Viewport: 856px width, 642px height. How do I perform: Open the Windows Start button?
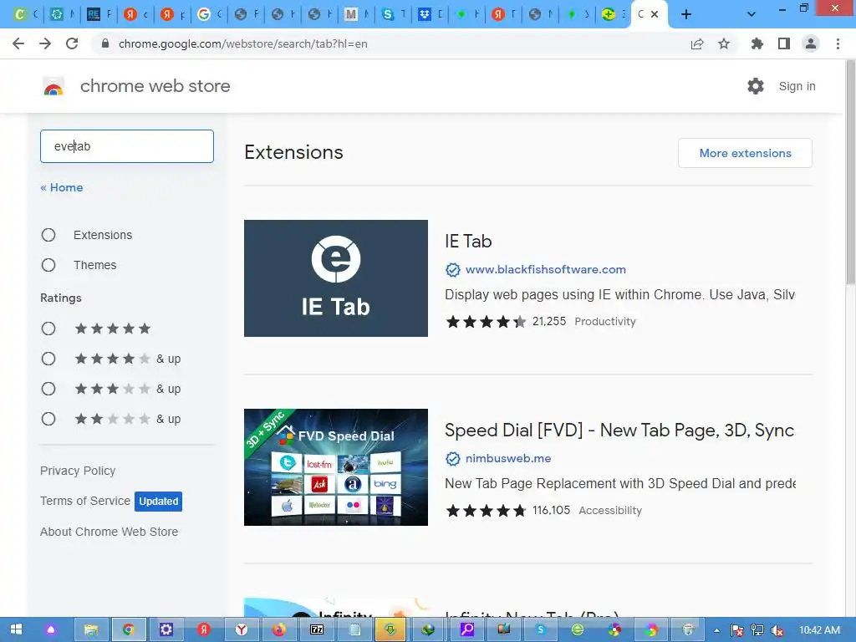(x=16, y=630)
